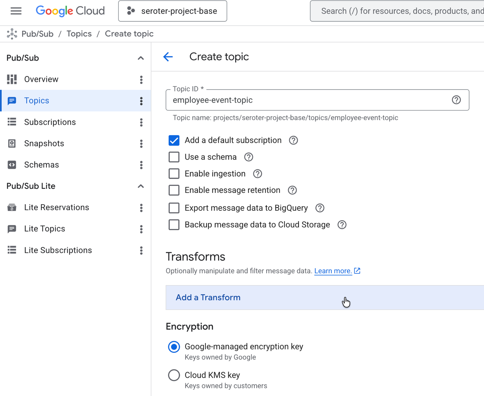The height and width of the screenshot is (396, 484).
Task: Collapse the Pub/Sub Lite section
Action: tap(141, 186)
